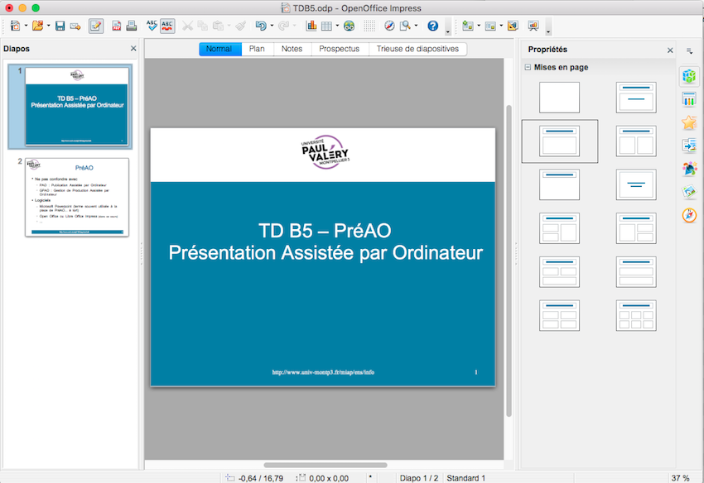704x483 pixels.
Task: Select slide 1 thumbnail in Diapos
Action: point(77,107)
